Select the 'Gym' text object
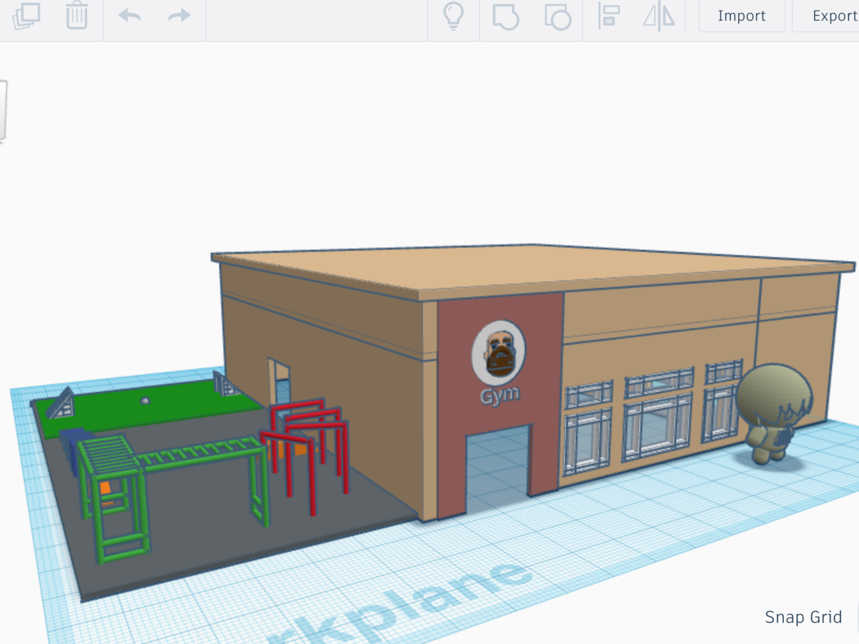Viewport: 859px width, 644px height. (500, 396)
